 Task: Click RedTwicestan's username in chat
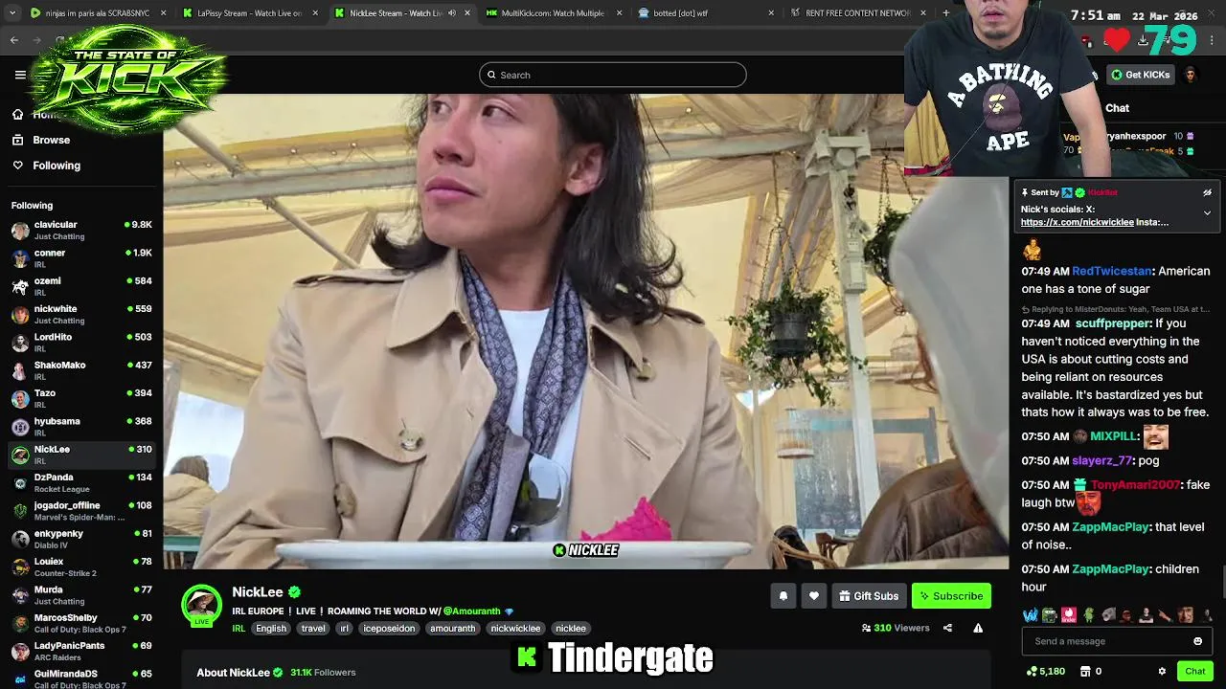click(1111, 271)
